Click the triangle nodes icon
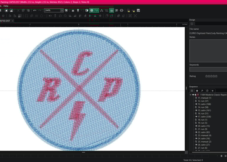Image resolution: width=227 pixels, height=162 pixels. click(102, 10)
